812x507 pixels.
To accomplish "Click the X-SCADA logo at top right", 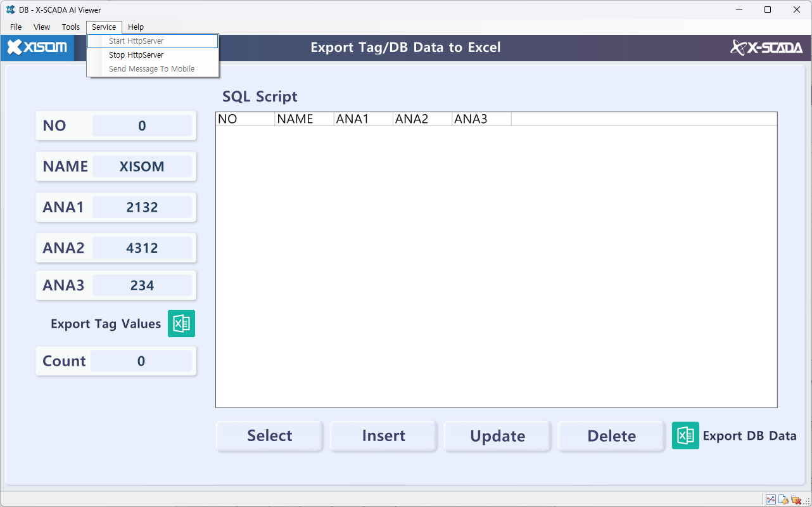I will pyautogui.click(x=766, y=48).
